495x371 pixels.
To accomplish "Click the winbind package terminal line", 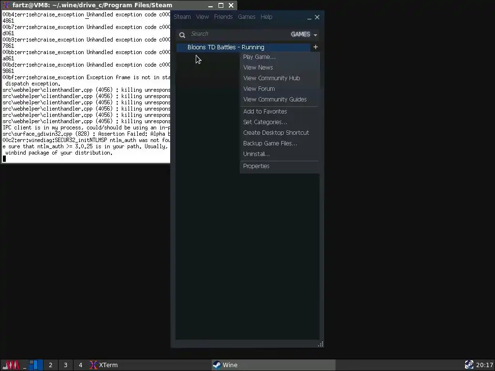I will click(58, 153).
